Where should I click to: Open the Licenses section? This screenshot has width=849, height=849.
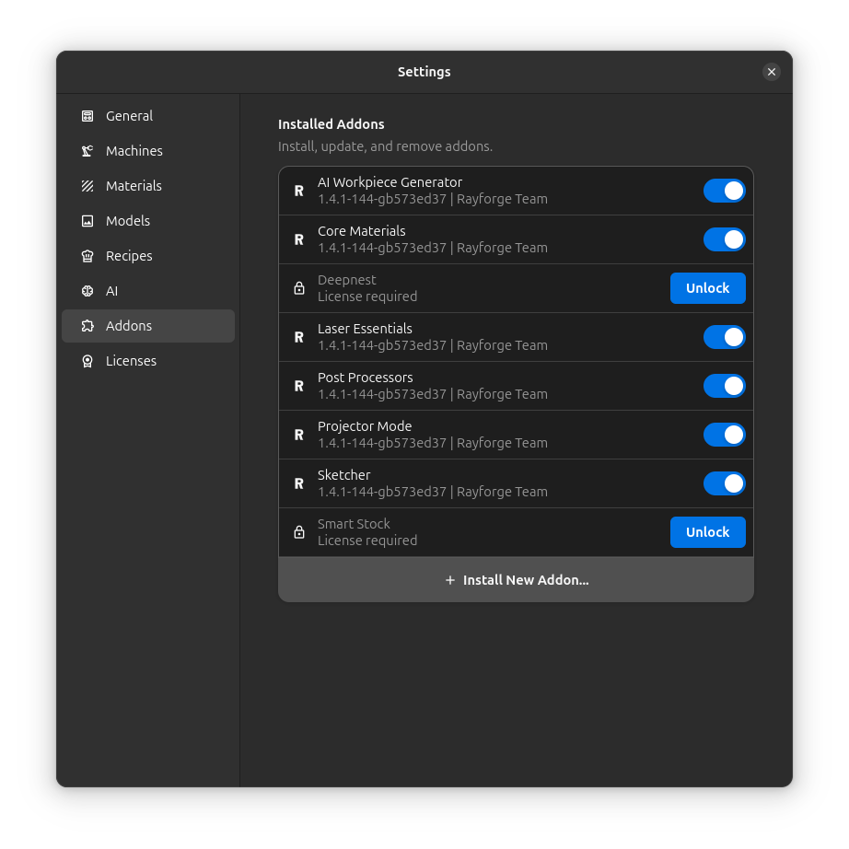pos(131,360)
